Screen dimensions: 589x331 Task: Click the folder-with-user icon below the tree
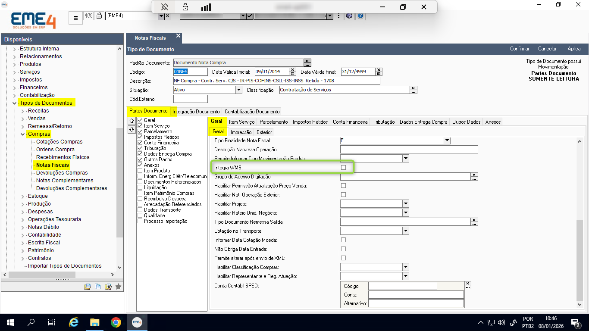click(x=108, y=287)
